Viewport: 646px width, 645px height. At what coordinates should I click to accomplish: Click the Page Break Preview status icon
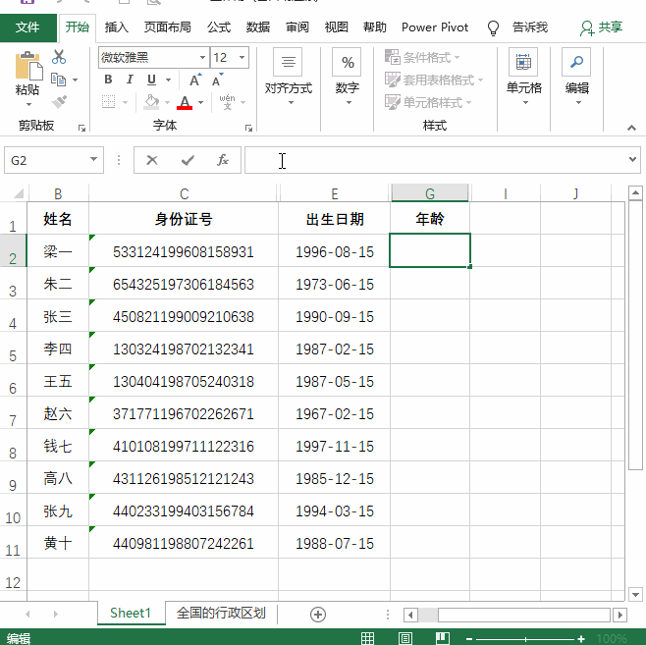click(443, 638)
